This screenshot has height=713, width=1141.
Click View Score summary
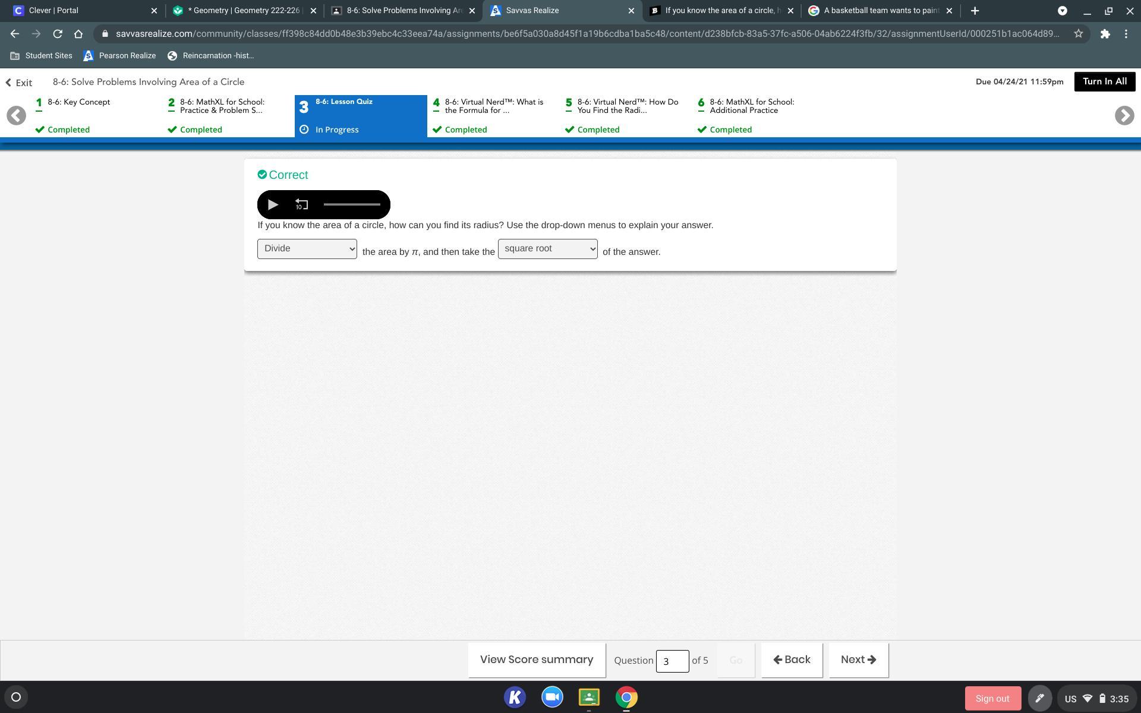(536, 660)
